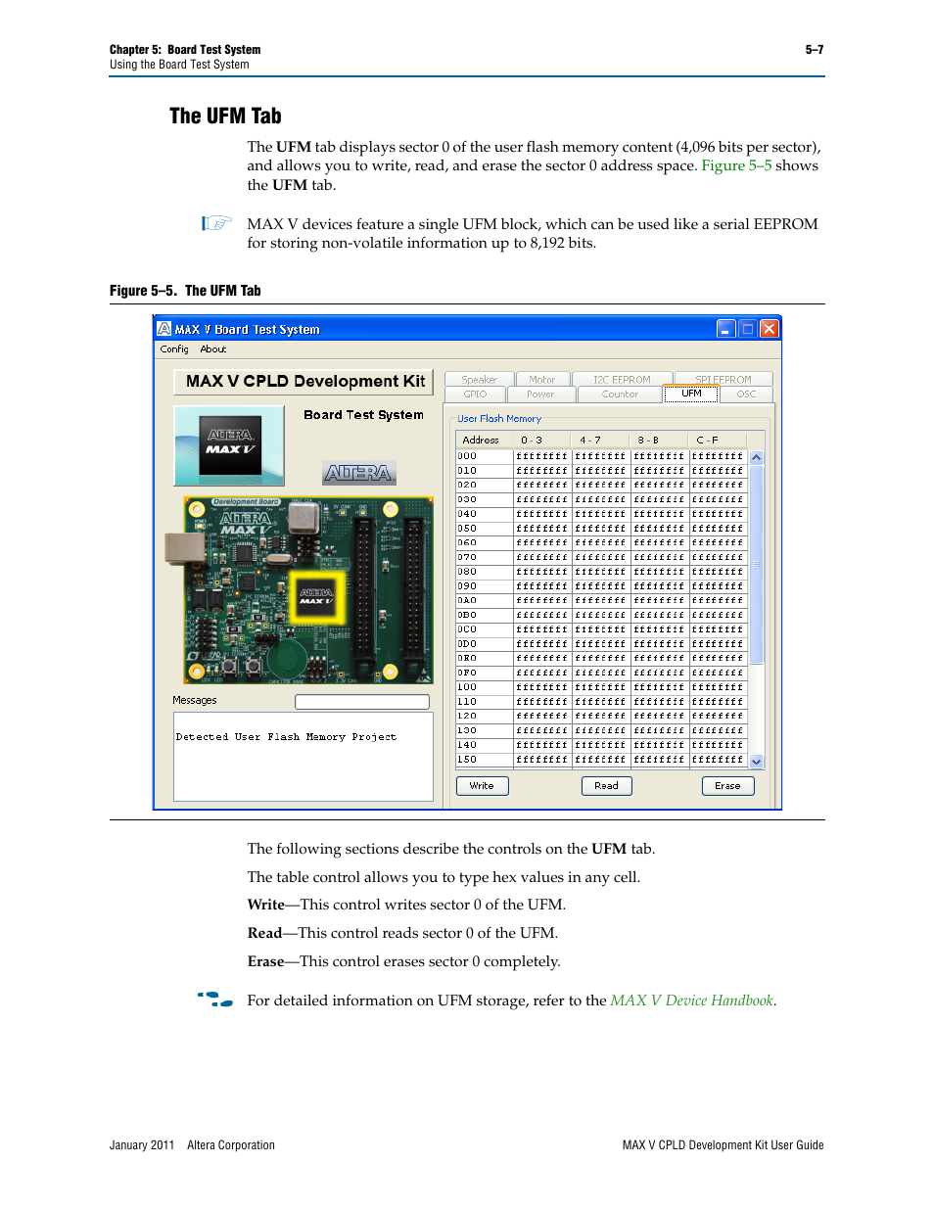Select the 8-B cell in row 120
This screenshot has width=934, height=1209.
(659, 717)
